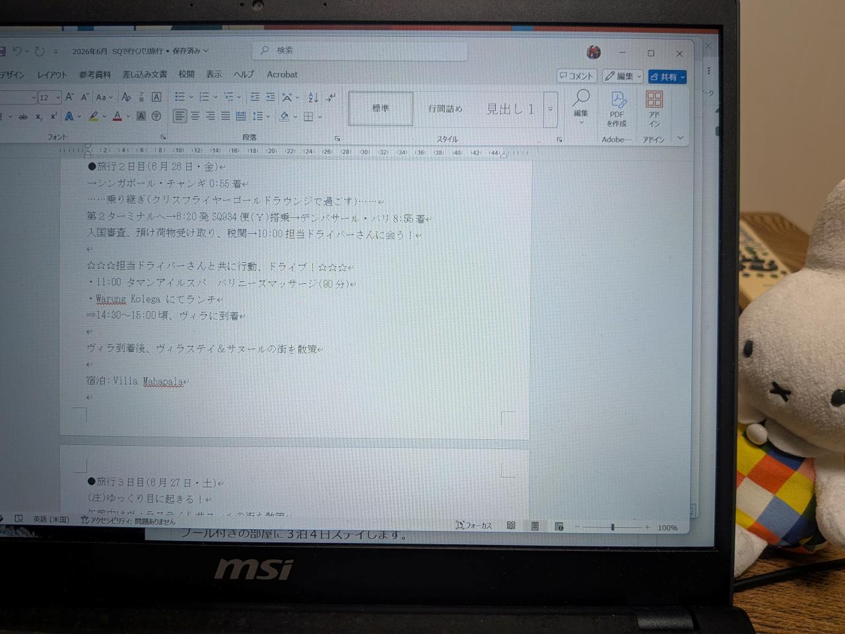Apply the 見出し 1 style

point(510,110)
